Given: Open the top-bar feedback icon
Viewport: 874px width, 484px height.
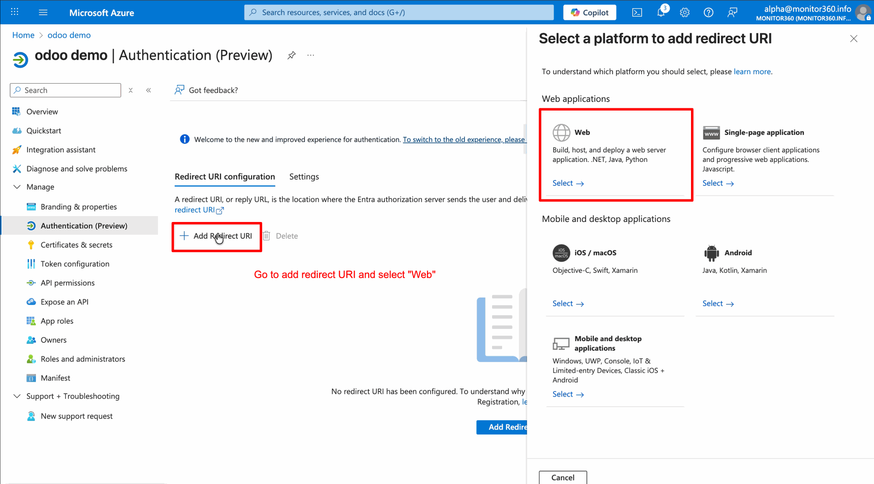Looking at the screenshot, I should coord(732,12).
